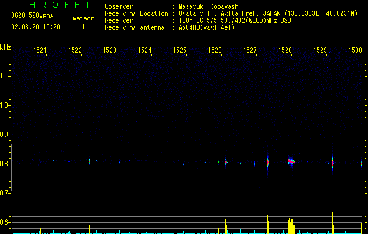Click the HROFFT title text
Viewport: 368px width, 234px height.
(60, 5)
